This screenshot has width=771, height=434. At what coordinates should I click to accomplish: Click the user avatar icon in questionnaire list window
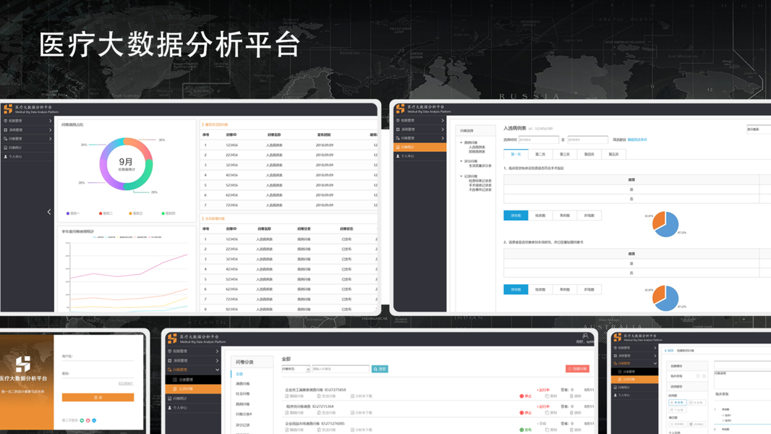tap(585, 336)
